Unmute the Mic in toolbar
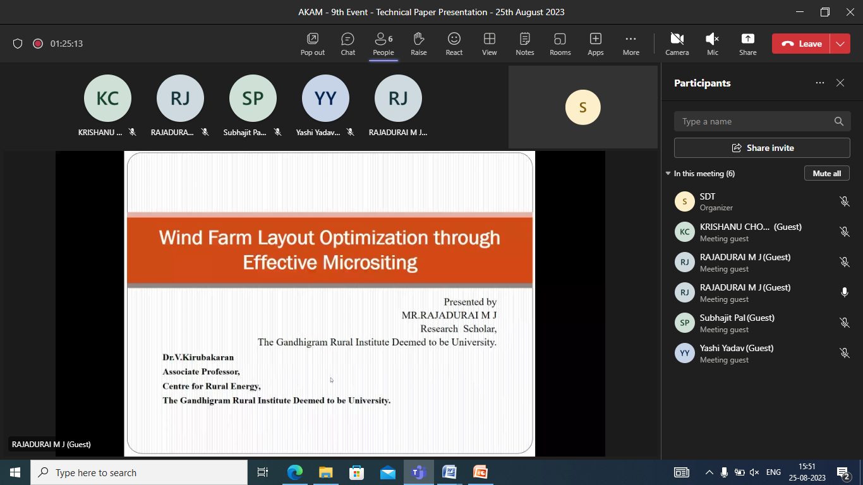 (712, 44)
